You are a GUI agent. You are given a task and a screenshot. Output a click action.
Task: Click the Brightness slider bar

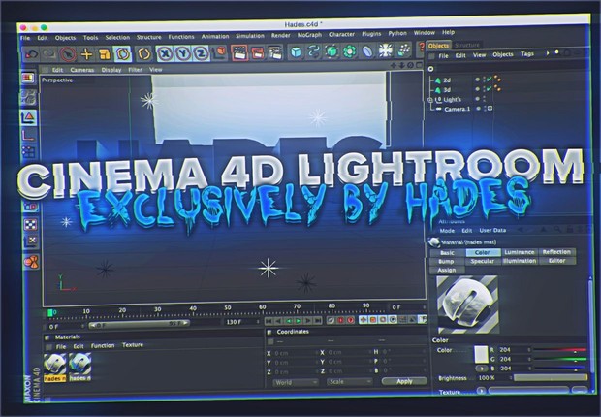click(550, 377)
